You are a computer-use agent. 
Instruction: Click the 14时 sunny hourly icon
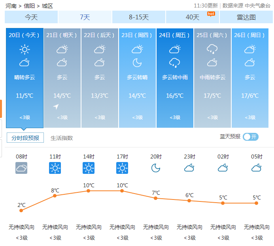pos(89,168)
